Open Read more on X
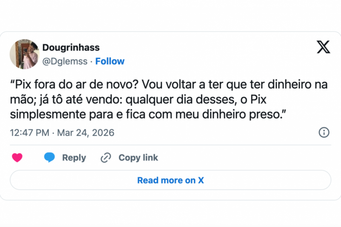This screenshot has width=341, height=227. tap(170, 180)
